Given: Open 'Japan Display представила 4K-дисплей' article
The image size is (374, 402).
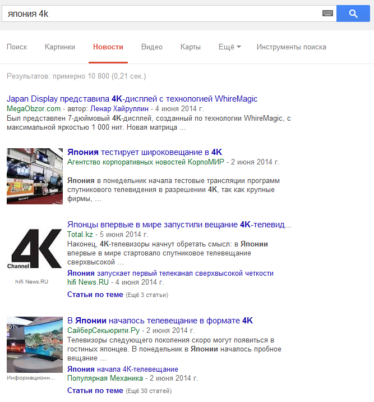Looking at the screenshot, I should [x=132, y=99].
